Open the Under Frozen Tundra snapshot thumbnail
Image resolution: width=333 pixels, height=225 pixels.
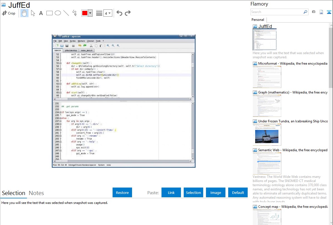pyautogui.click(x=267, y=135)
